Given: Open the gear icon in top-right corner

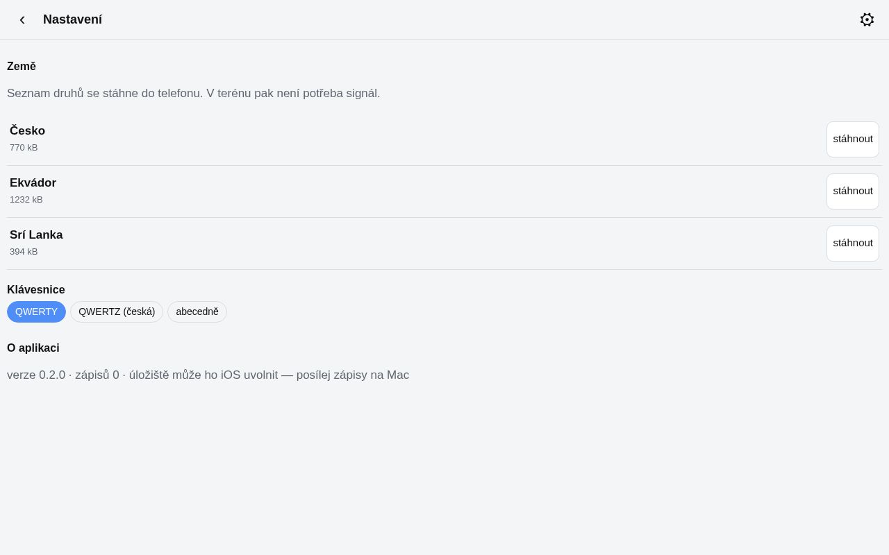Looking at the screenshot, I should pos(867,19).
